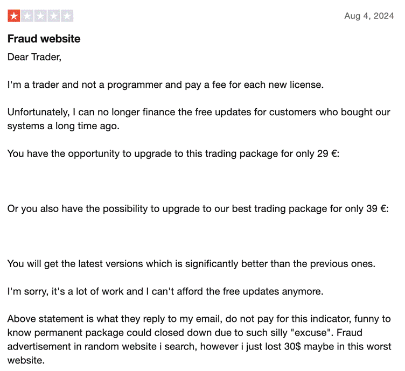Click the final line "website."

coord(27,360)
